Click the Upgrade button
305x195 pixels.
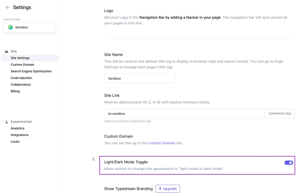pos(168,189)
